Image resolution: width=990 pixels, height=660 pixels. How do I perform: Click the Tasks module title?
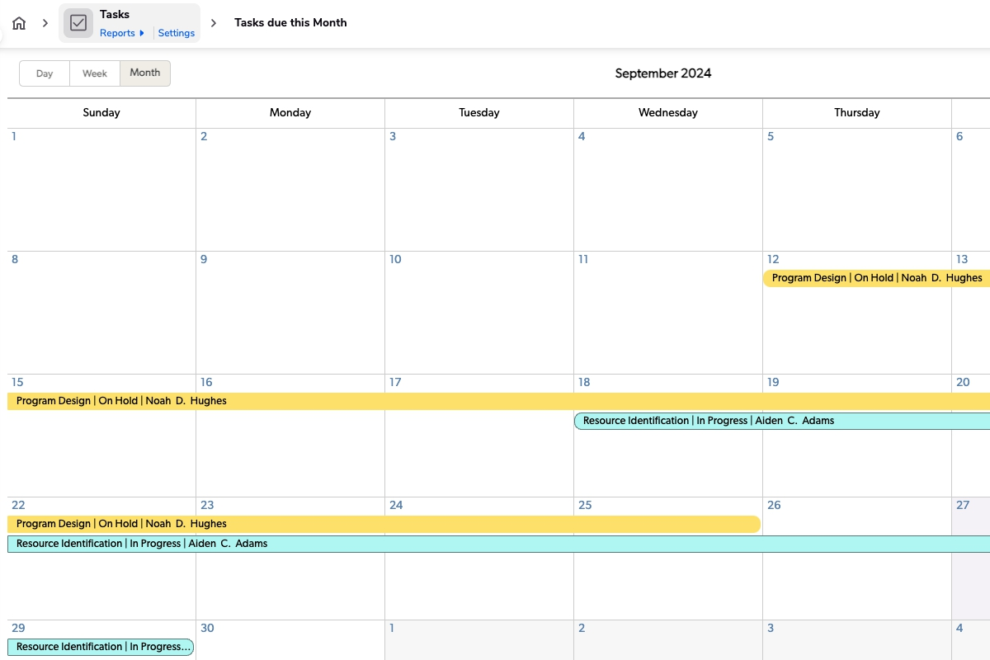[x=115, y=14]
